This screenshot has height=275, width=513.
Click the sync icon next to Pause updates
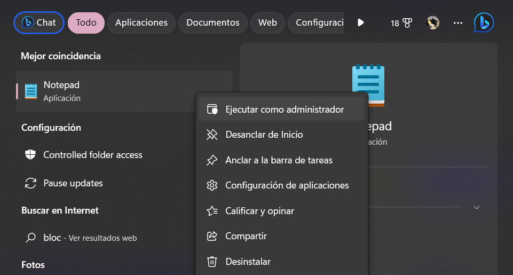pos(30,183)
